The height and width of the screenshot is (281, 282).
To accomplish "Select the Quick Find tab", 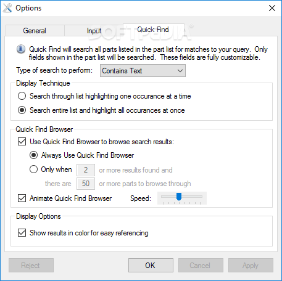I will click(x=153, y=30).
